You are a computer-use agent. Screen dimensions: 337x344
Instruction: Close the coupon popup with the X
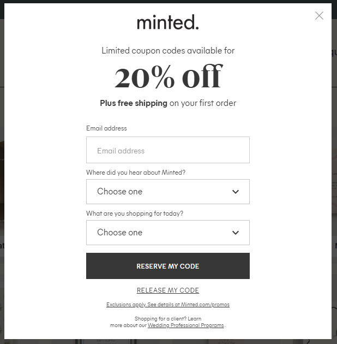click(x=319, y=16)
